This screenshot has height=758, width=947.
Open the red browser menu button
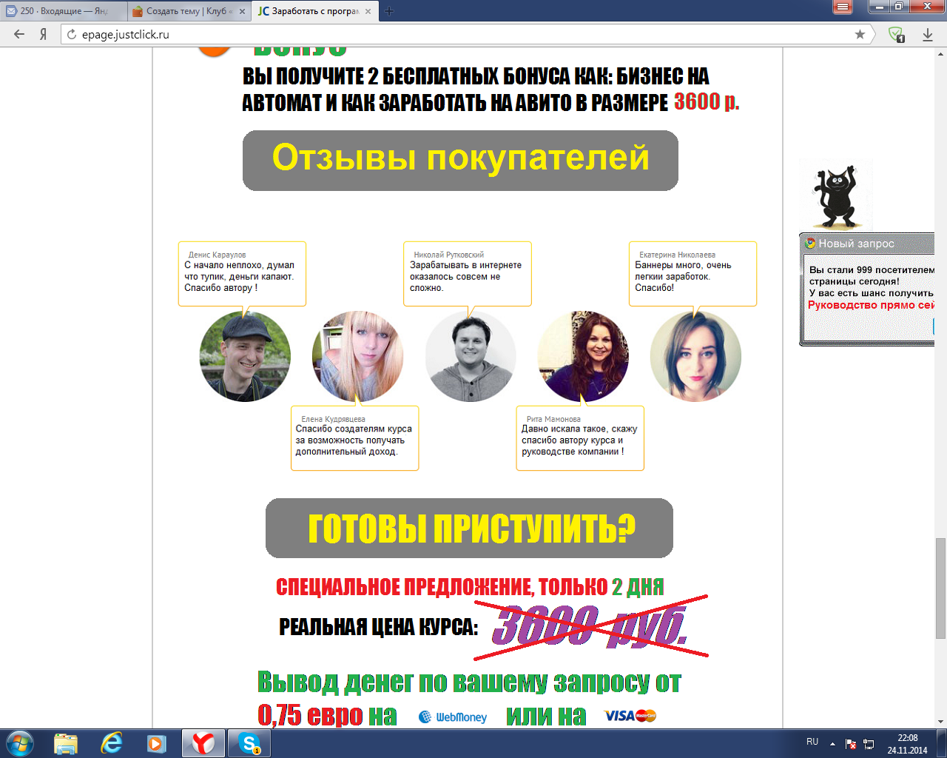pyautogui.click(x=843, y=7)
